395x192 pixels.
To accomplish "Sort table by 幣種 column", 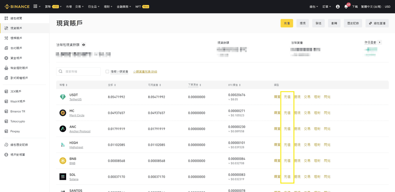I will pyautogui.click(x=64, y=85).
